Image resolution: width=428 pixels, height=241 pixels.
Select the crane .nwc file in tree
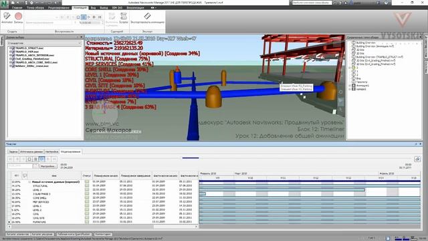32,66
